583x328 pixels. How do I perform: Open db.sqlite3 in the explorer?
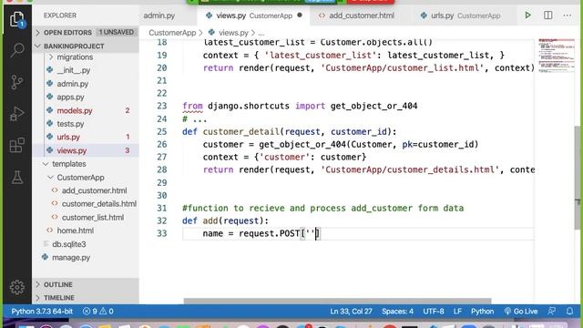click(69, 244)
